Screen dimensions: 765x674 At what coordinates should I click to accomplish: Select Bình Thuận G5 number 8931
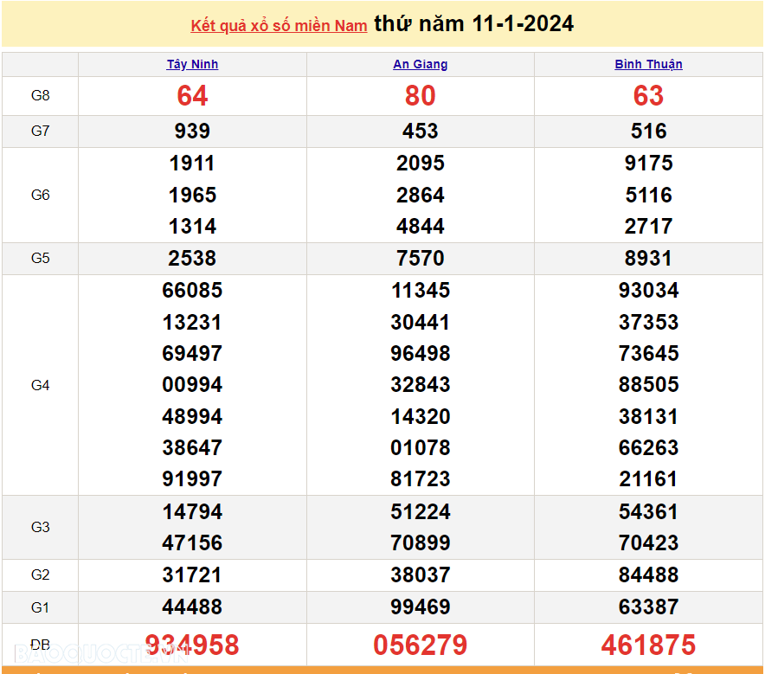tap(648, 259)
